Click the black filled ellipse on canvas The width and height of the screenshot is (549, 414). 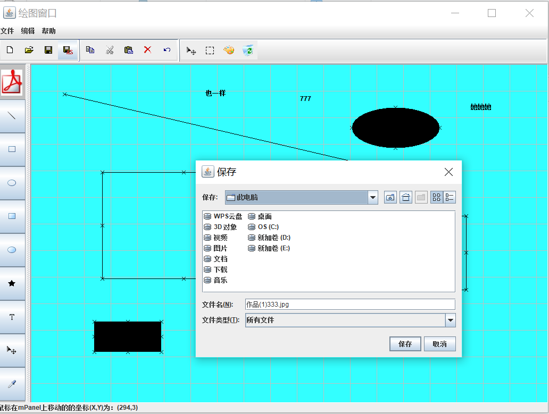(x=396, y=128)
